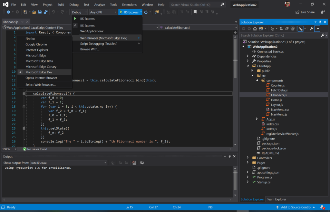Click Search Visual Studio box
The height and width of the screenshot is (212, 330).
click(197, 5)
